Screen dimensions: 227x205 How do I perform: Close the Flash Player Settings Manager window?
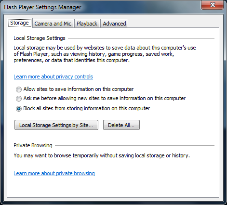pyautogui.click(x=213, y=5)
